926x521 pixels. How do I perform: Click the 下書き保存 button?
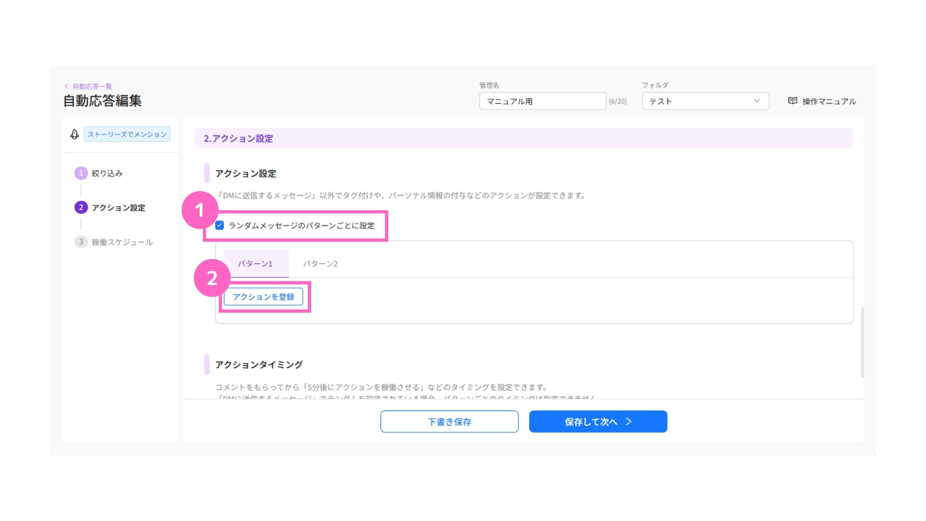coord(449,422)
